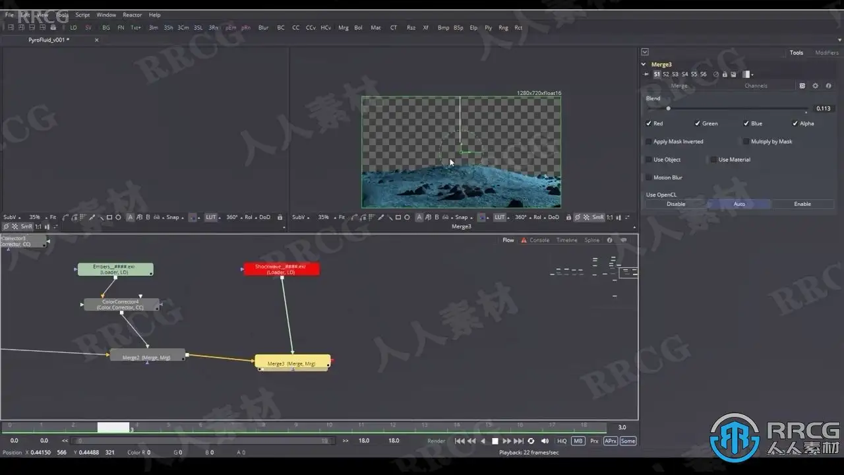Add a Saver with the SV toolbar button
The image size is (844, 475).
88,28
